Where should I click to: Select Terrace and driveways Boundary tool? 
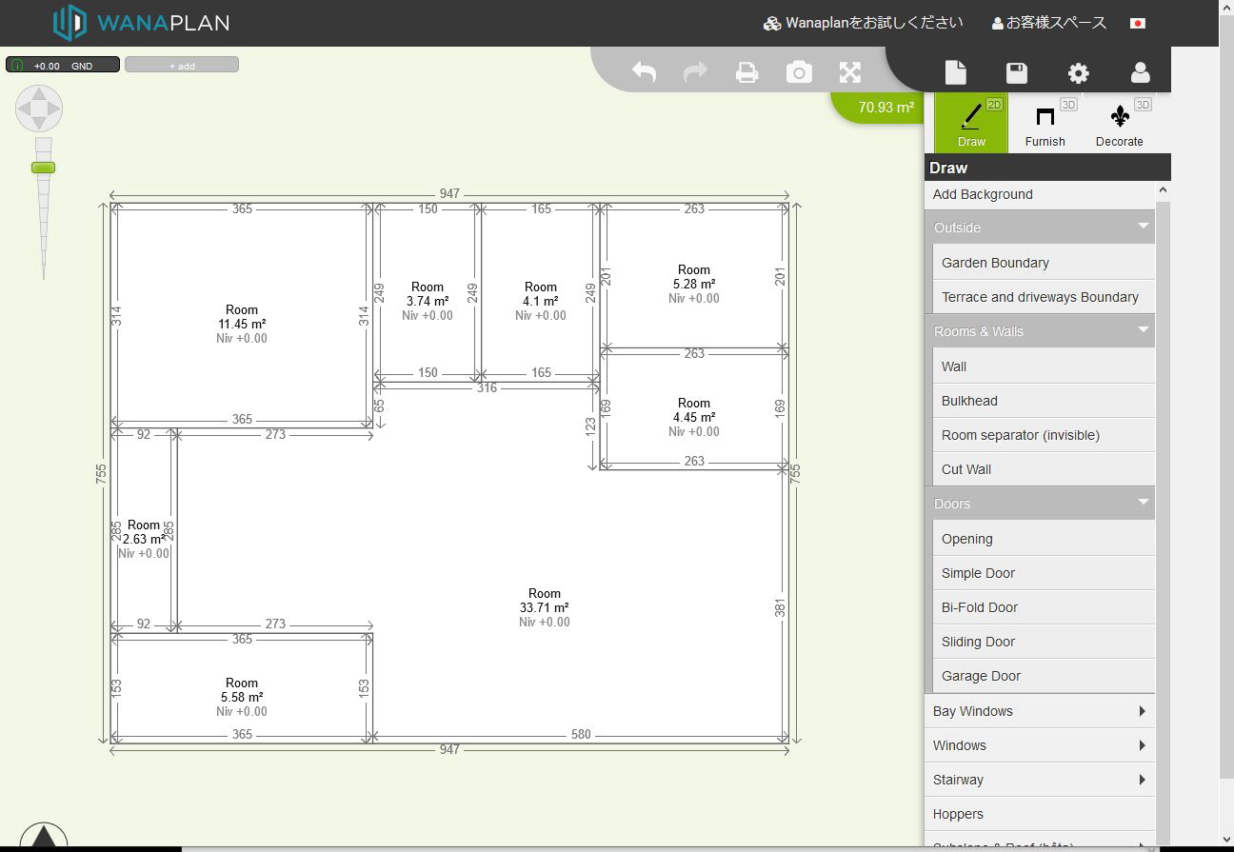click(x=1044, y=297)
